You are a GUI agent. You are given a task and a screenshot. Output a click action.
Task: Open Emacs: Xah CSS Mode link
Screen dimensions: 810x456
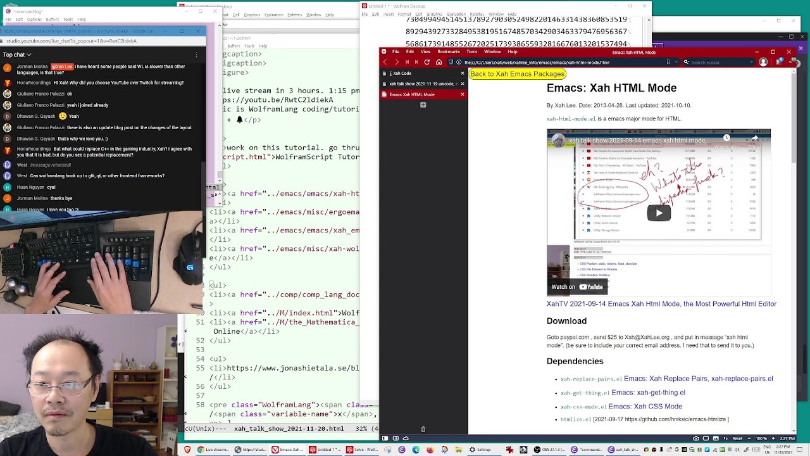click(645, 407)
